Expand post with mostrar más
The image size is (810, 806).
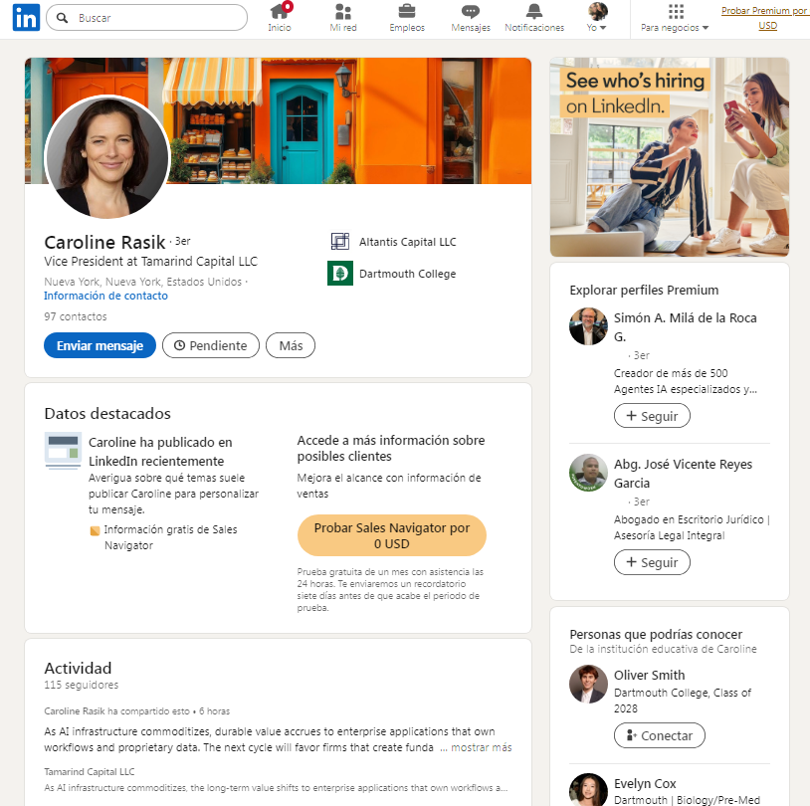(481, 747)
